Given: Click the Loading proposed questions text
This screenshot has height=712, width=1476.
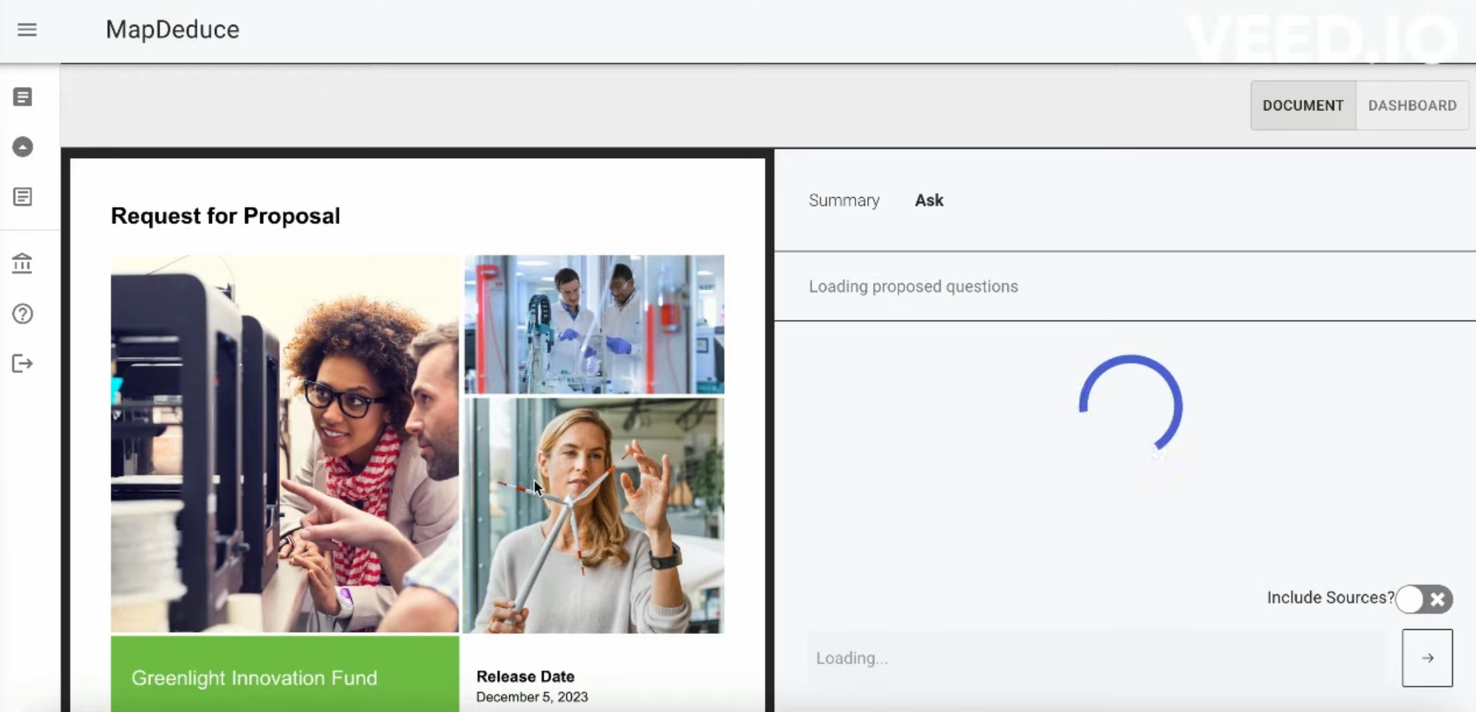Looking at the screenshot, I should pyautogui.click(x=913, y=286).
